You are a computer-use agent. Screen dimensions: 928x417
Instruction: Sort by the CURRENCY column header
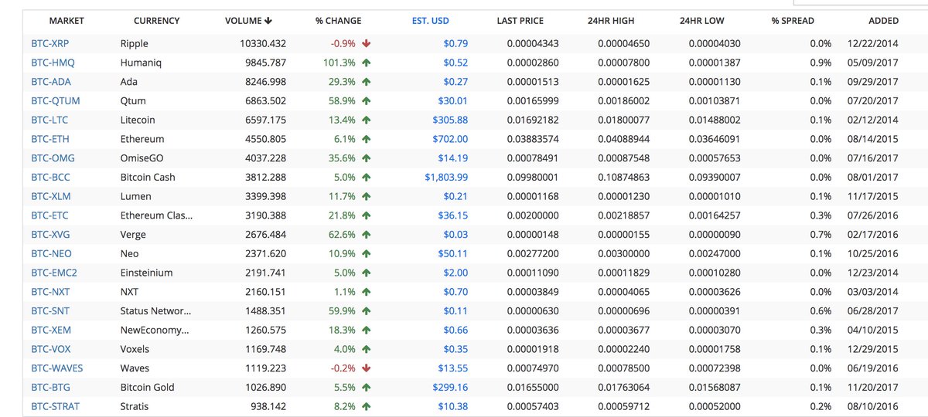point(156,21)
